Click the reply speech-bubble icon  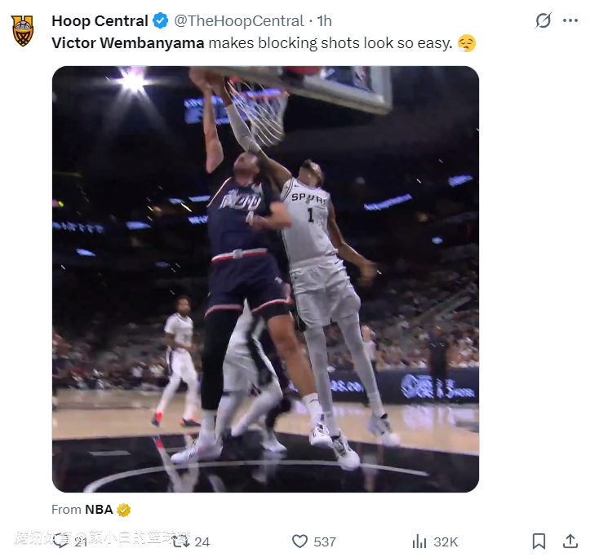pos(60,542)
